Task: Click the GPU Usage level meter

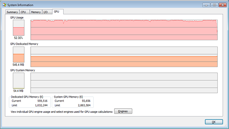Action: coord(19,28)
